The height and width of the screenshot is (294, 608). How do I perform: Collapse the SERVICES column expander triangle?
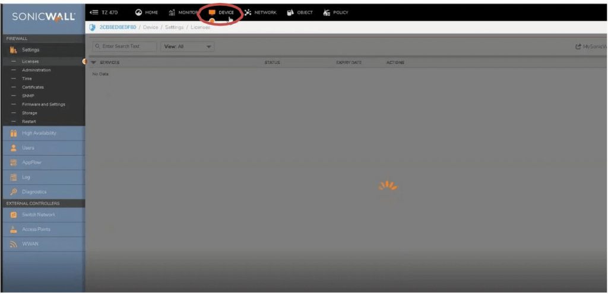point(93,62)
